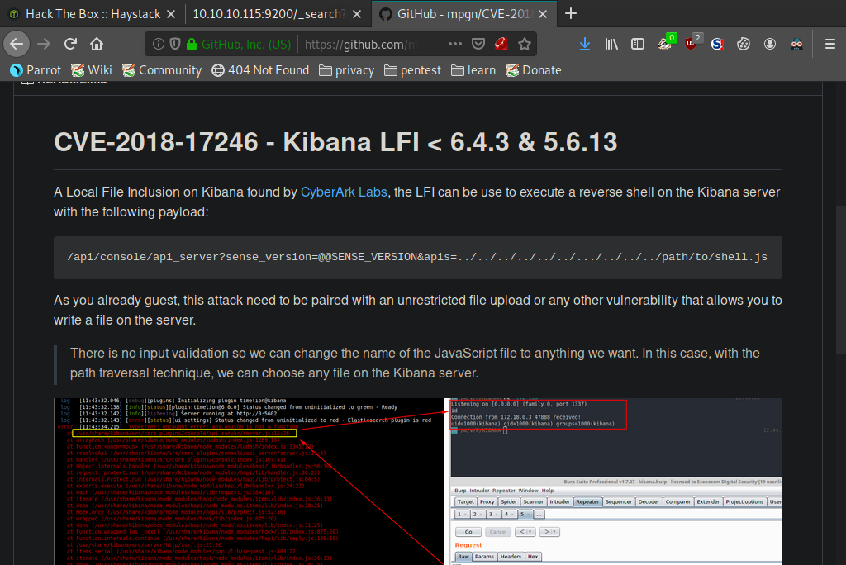Screen dimensions: 846x565
Task: Open the Wiki bookmark
Action: pyautogui.click(x=92, y=70)
